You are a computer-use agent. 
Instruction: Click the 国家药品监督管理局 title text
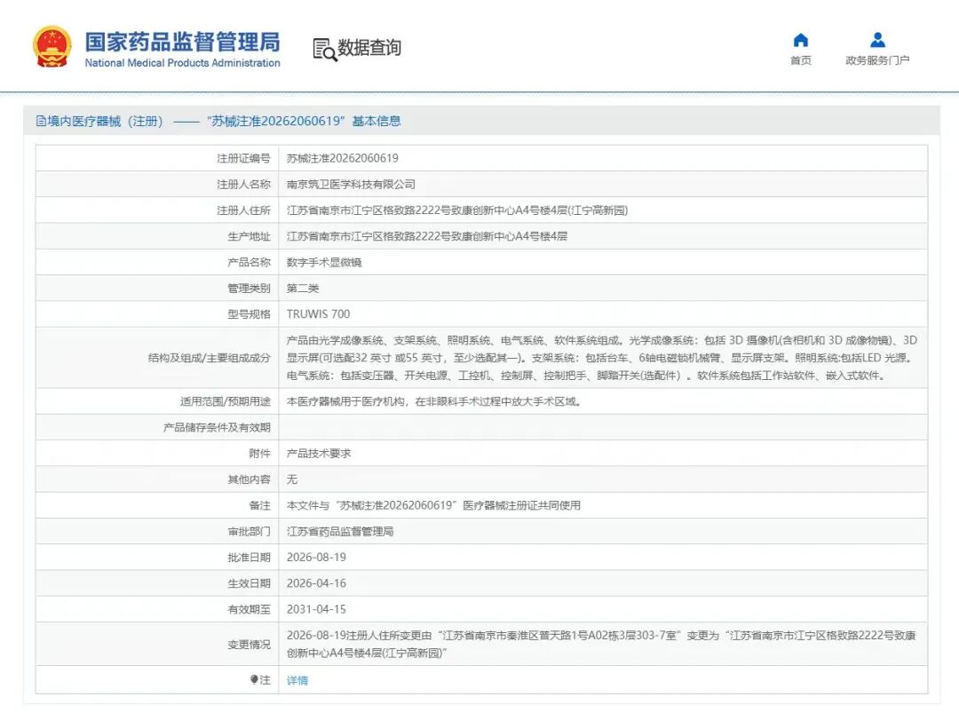(182, 42)
